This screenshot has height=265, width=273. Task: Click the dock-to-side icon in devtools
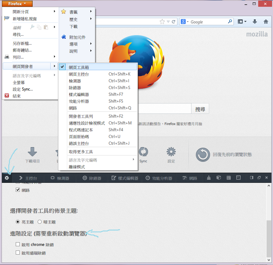point(252,178)
